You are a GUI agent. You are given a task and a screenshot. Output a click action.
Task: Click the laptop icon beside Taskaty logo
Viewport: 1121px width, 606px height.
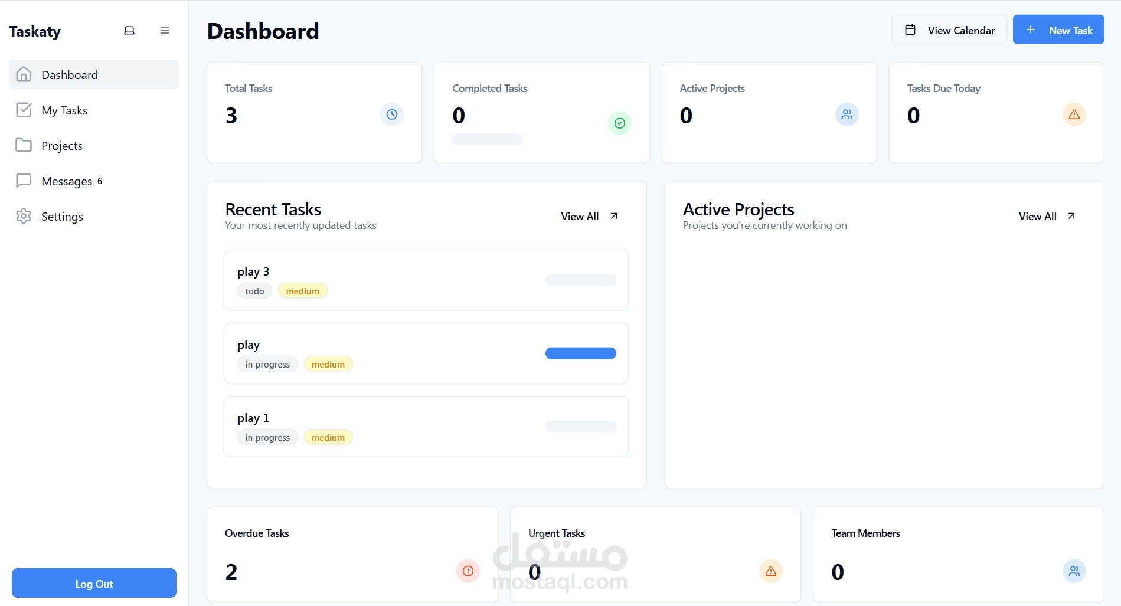coord(129,31)
